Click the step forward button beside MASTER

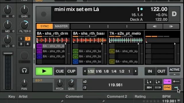171,26
